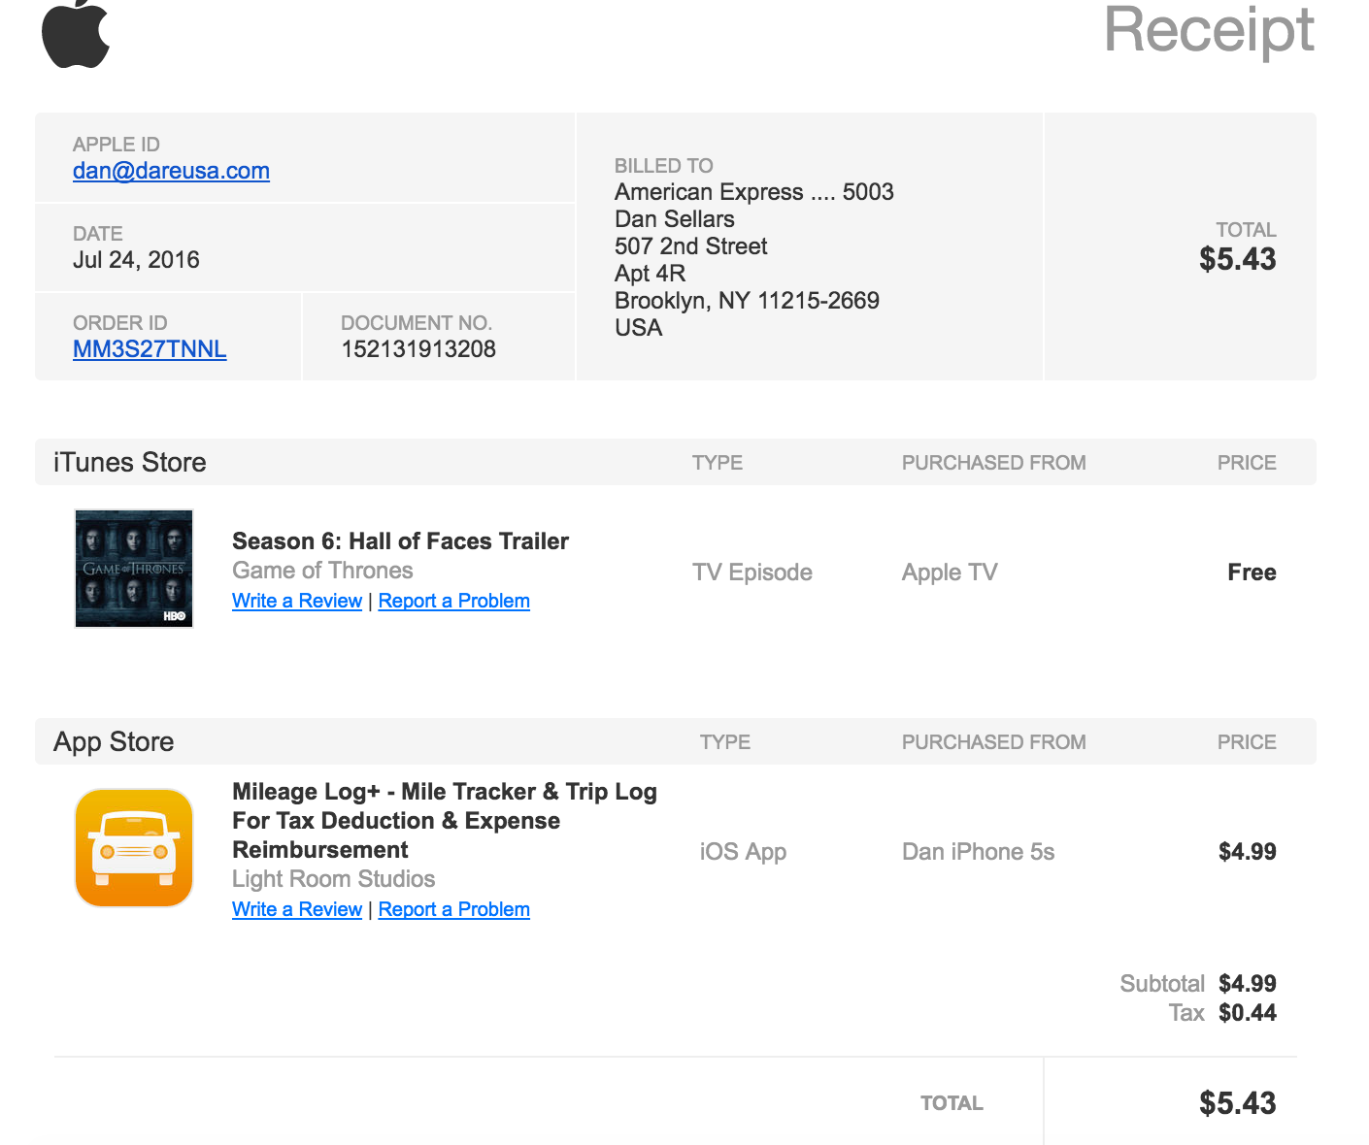Click the Receipt heading
This screenshot has width=1369, height=1145.
click(x=1209, y=31)
